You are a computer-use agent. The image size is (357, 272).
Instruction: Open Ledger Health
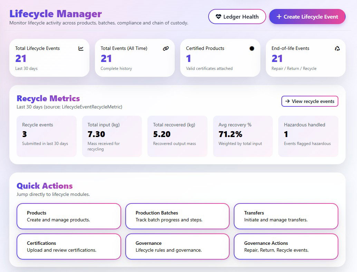[237, 17]
